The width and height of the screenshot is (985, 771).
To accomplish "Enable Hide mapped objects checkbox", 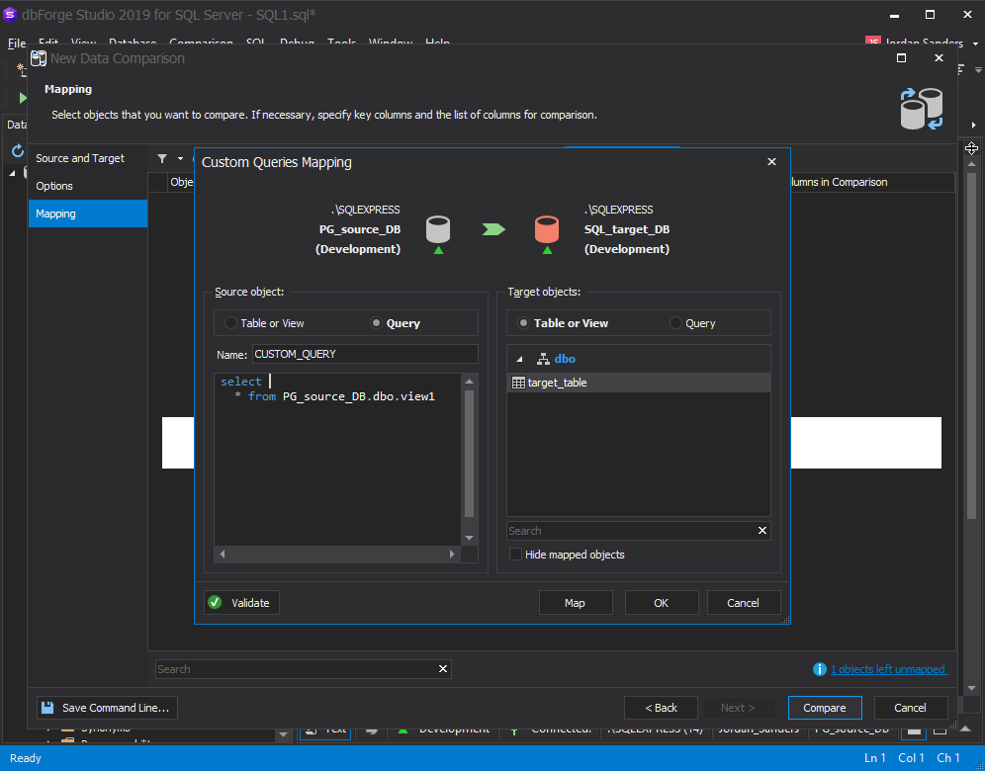I will [x=515, y=555].
